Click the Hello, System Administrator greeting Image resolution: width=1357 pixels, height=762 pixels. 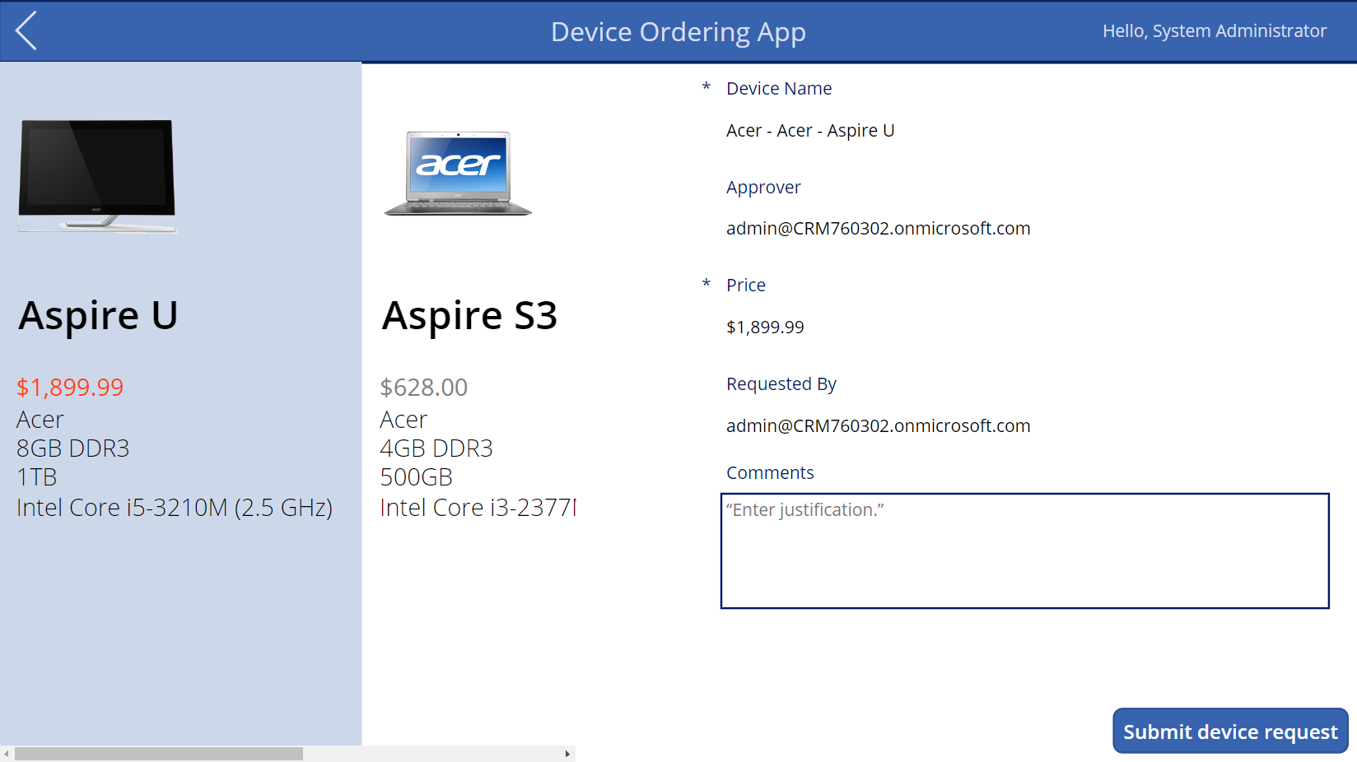tap(1215, 31)
